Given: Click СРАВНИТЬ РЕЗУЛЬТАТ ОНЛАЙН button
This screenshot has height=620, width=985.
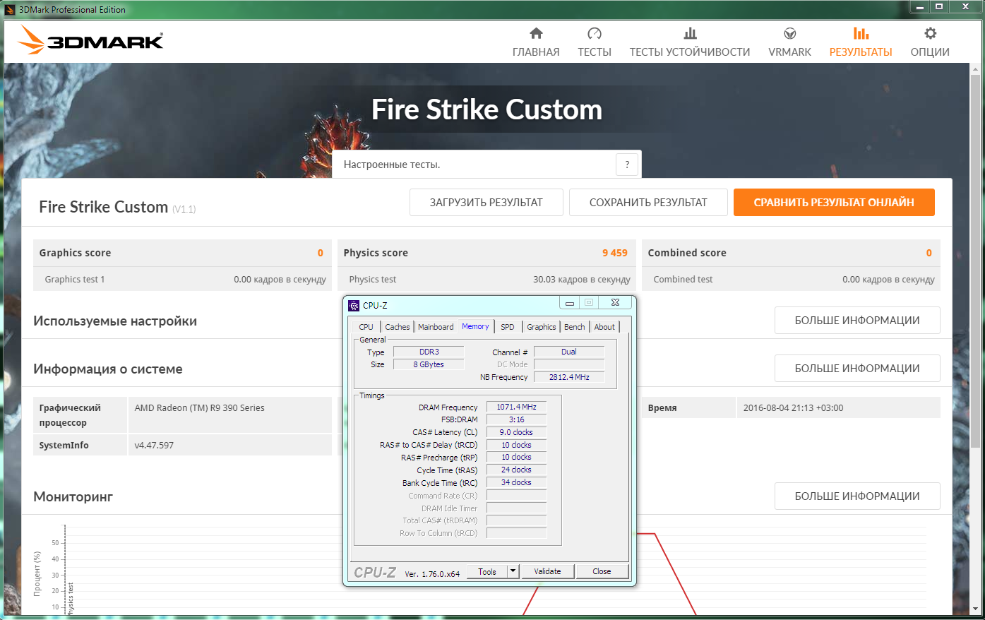Looking at the screenshot, I should [x=834, y=203].
